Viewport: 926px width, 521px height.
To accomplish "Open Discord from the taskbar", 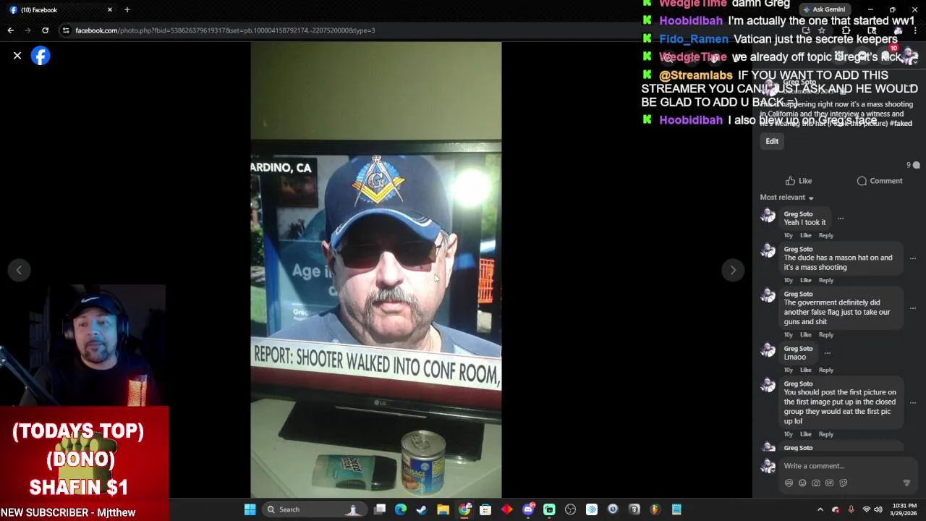I will coord(528,509).
